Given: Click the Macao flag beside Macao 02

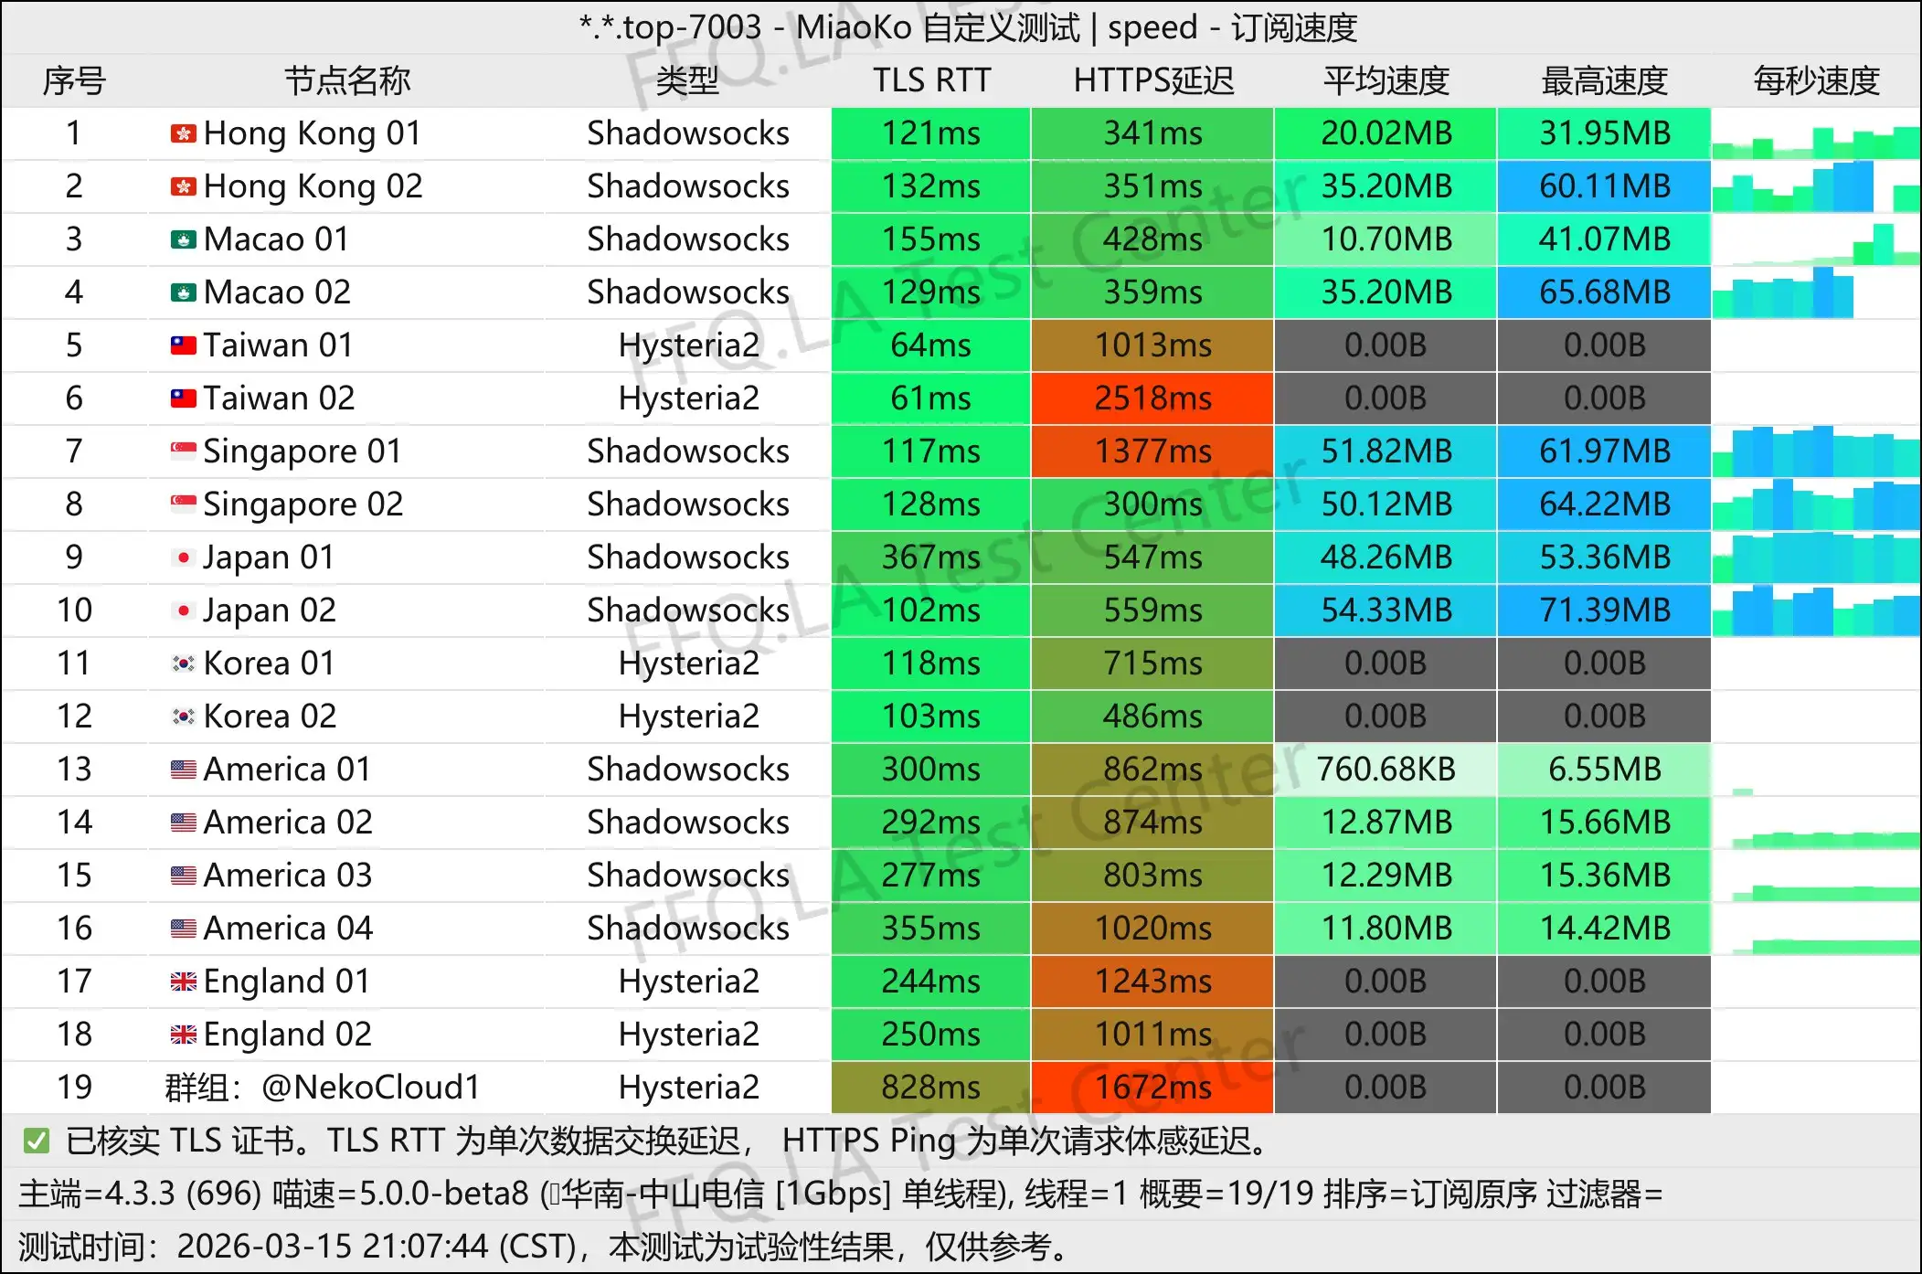Looking at the screenshot, I should tap(183, 292).
